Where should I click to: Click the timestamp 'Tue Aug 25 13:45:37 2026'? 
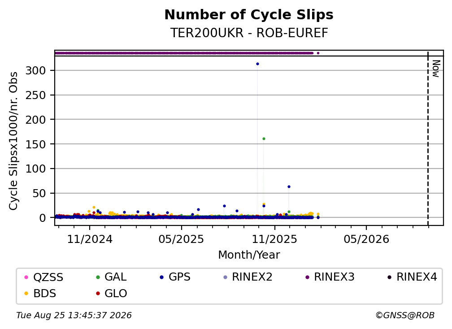click(74, 316)
